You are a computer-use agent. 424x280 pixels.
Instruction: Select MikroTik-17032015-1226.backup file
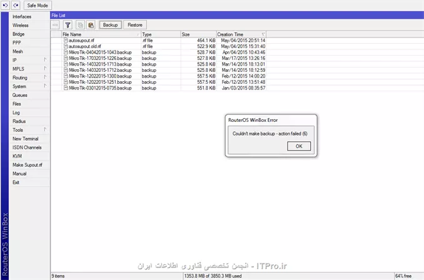click(100, 58)
